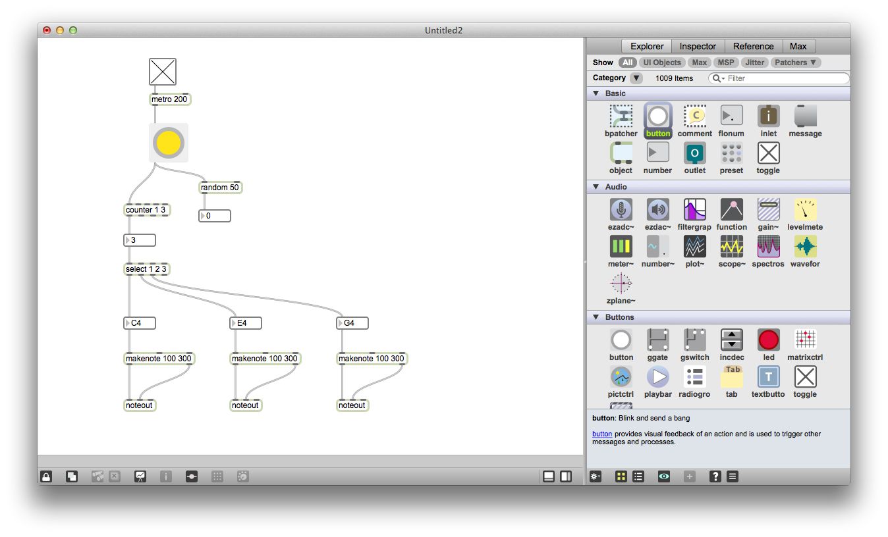Click the button hyperlink in the description pane
Image resolution: width=888 pixels, height=537 pixels.
click(601, 434)
